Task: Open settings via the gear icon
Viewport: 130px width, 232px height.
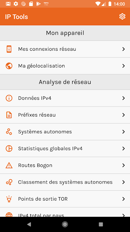Action: click(x=122, y=17)
